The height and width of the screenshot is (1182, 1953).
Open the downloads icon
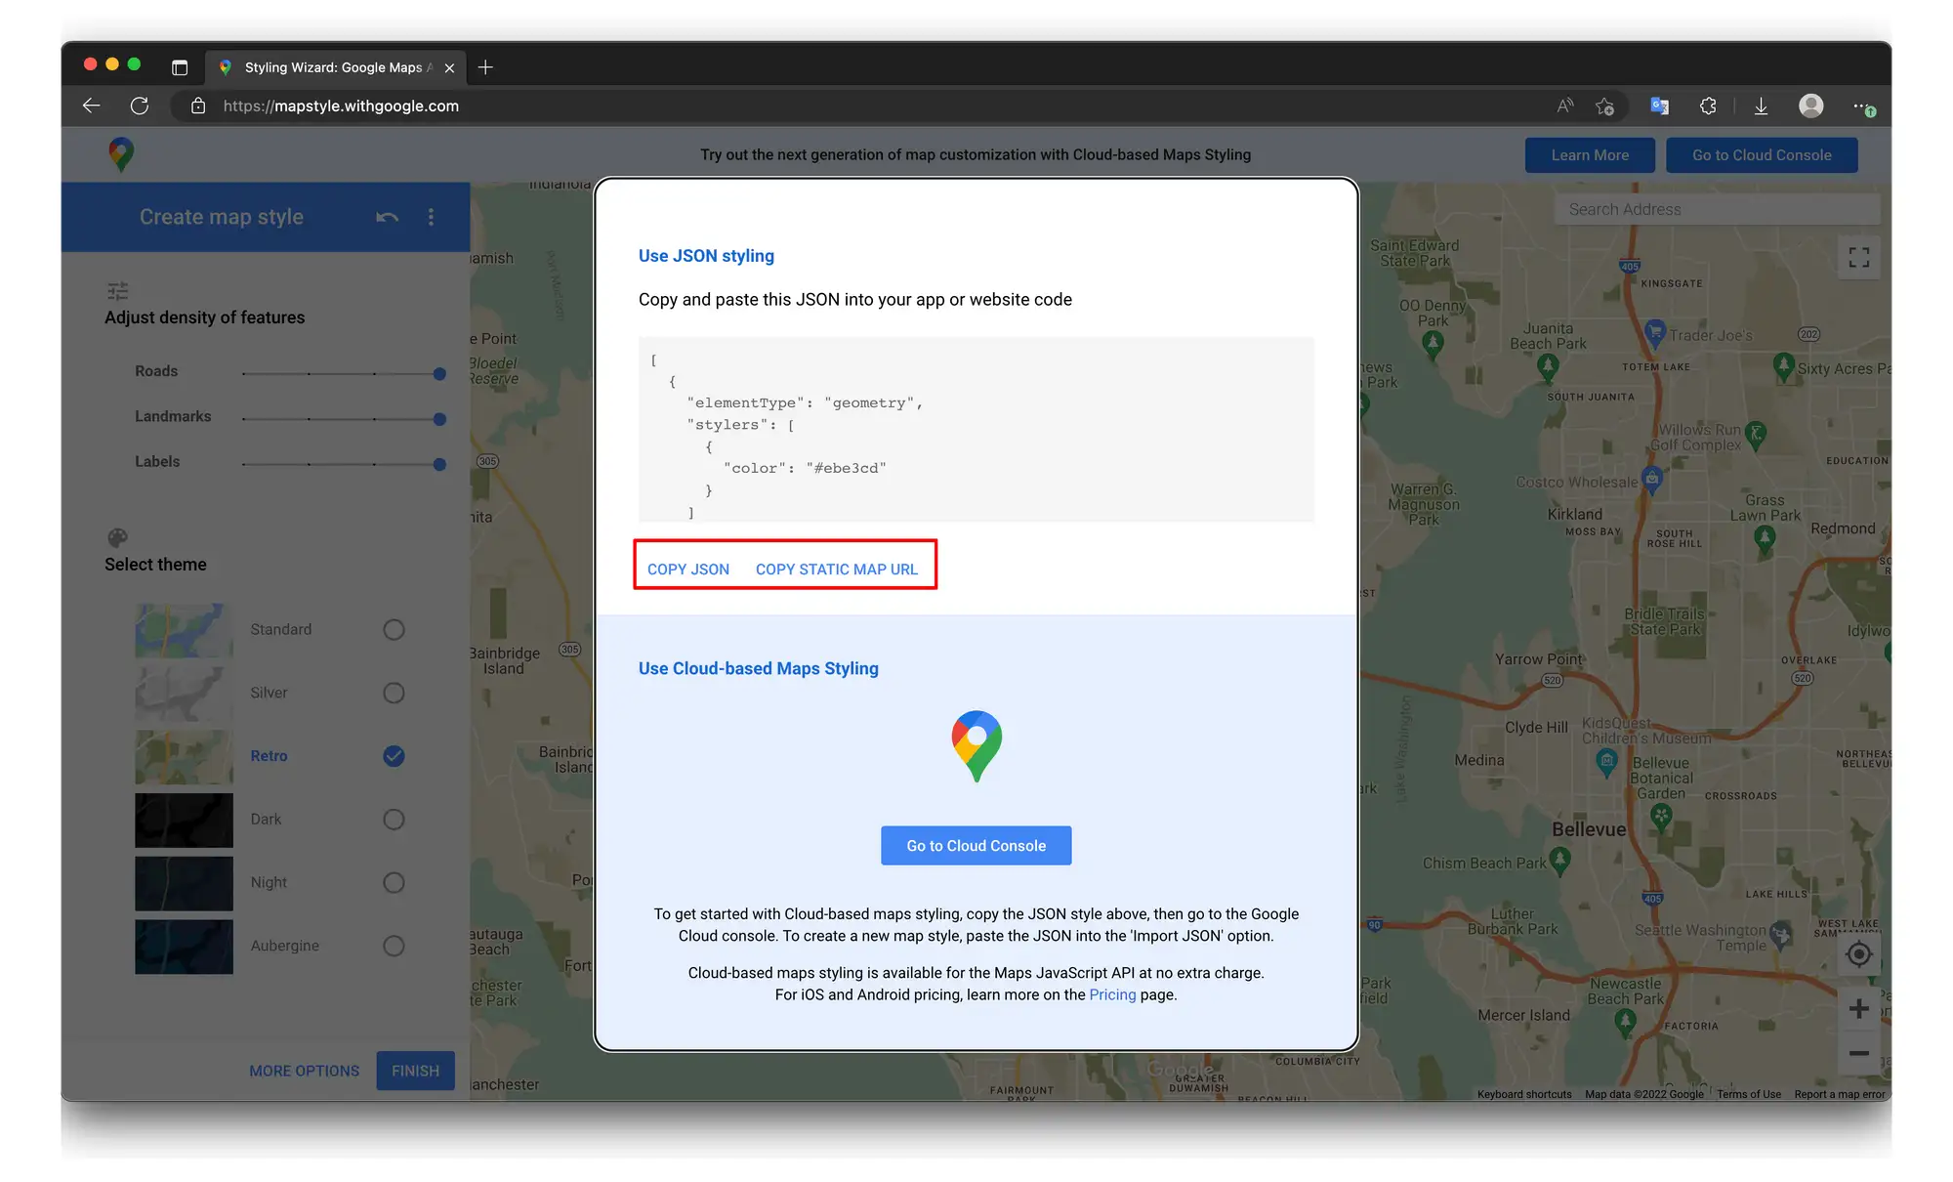(1761, 106)
